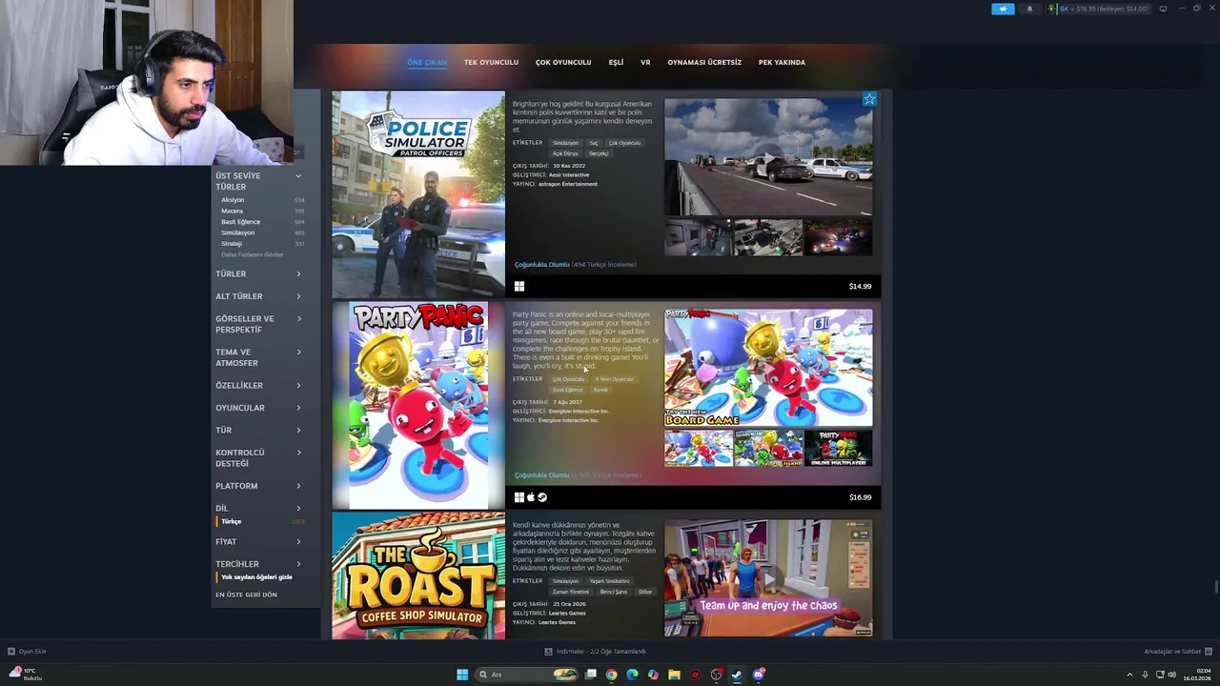Click Oyun Ekle at bottom left
This screenshot has width=1220, height=686.
(27, 652)
